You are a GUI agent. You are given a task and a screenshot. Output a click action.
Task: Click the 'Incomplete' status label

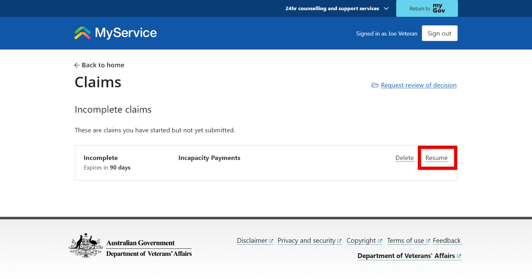[100, 158]
